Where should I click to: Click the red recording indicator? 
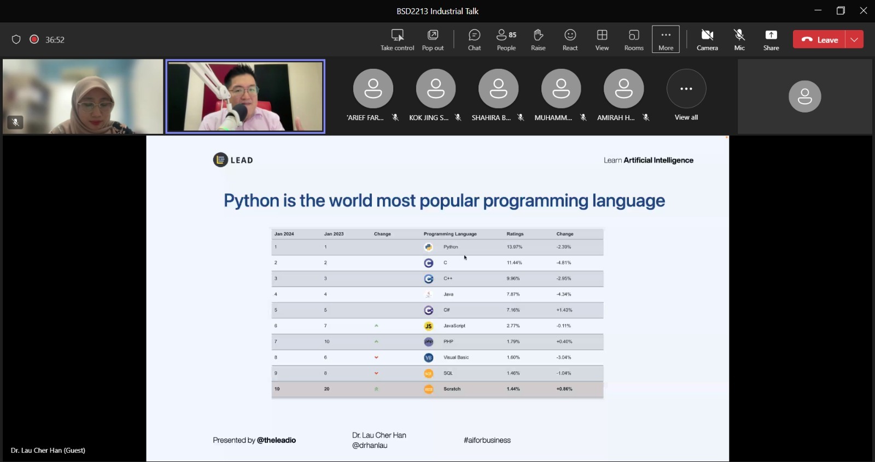(x=34, y=39)
